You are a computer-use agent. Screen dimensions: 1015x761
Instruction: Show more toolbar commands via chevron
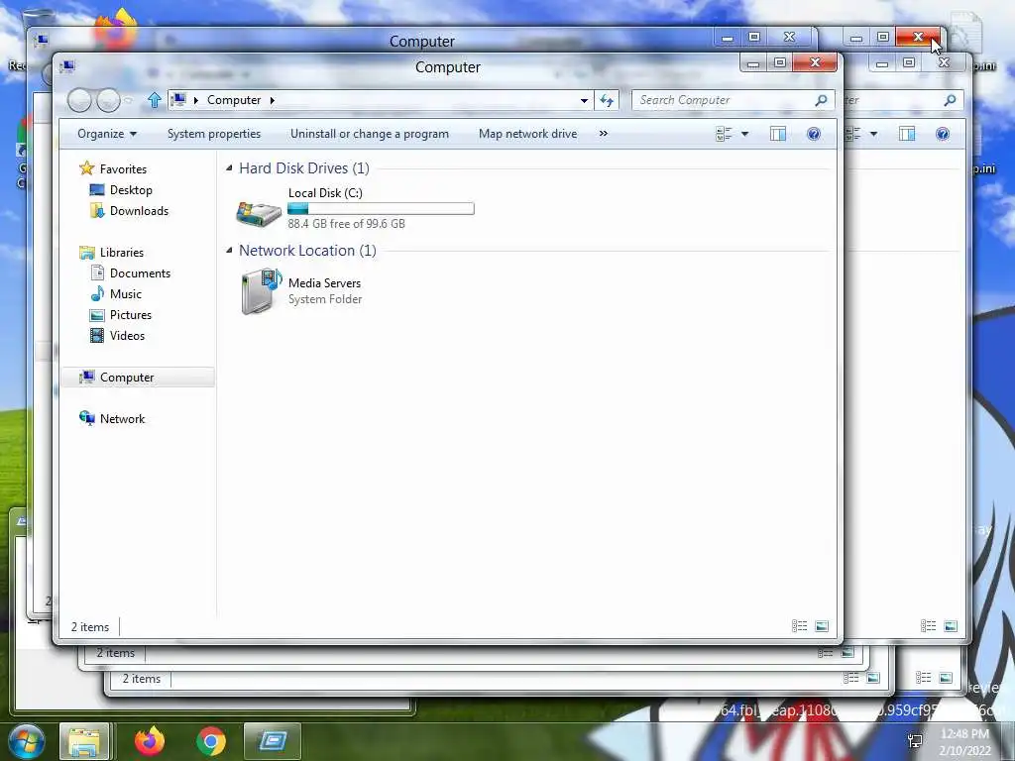coord(604,134)
